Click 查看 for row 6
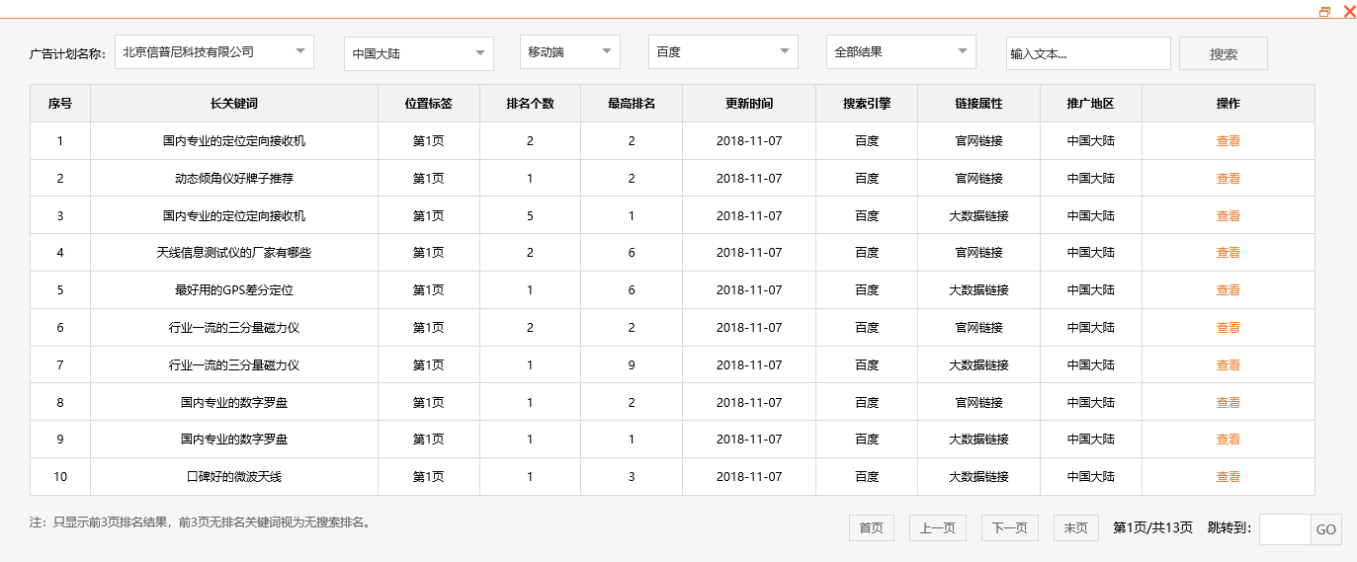Image resolution: width=1357 pixels, height=562 pixels. point(1229,328)
